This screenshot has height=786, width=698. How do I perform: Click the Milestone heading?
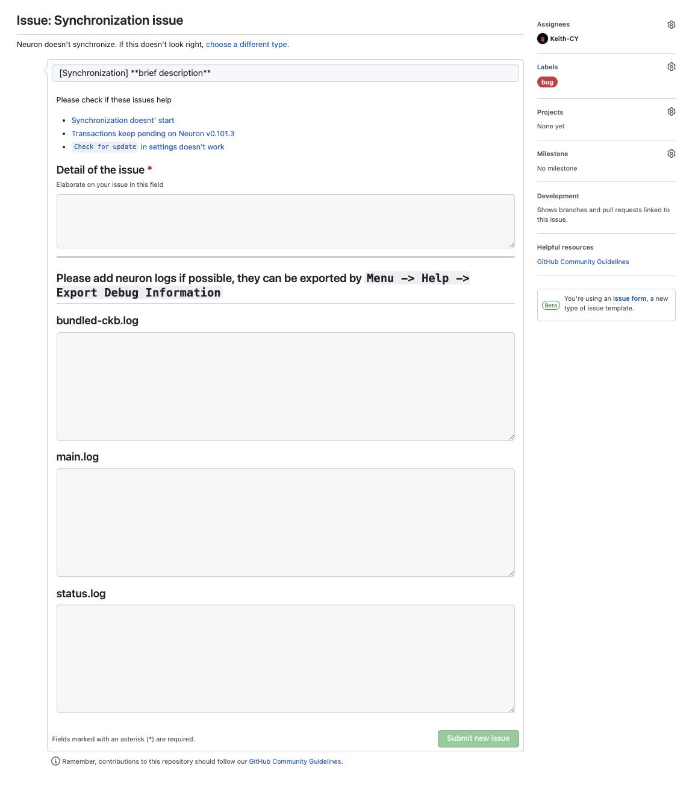tap(553, 154)
